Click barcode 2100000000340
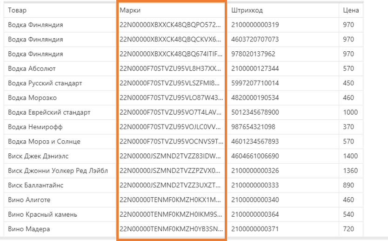Image resolution: width=388 pixels, height=241 pixels. [x=255, y=200]
